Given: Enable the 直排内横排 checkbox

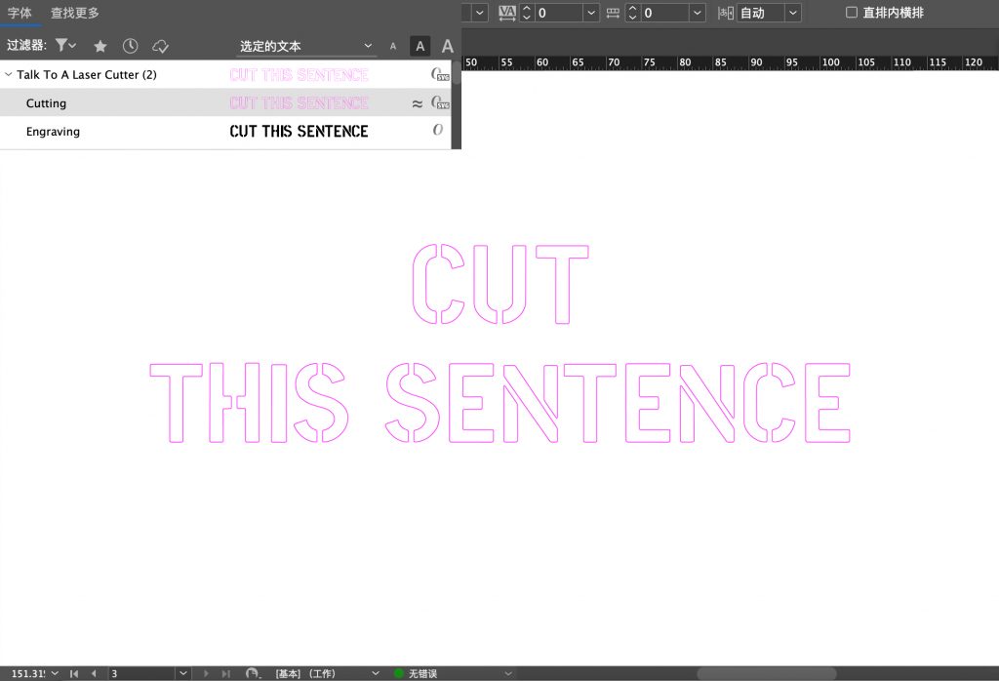Looking at the screenshot, I should (851, 12).
